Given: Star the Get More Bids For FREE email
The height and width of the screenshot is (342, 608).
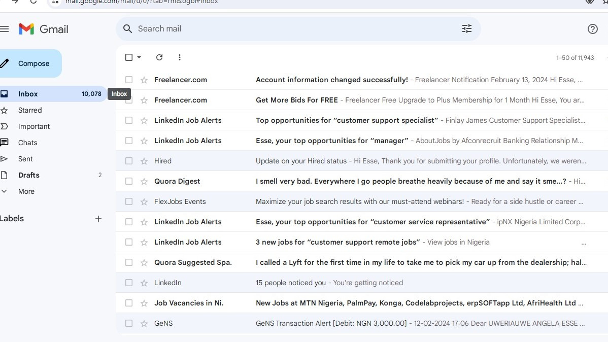Looking at the screenshot, I should pos(144,100).
